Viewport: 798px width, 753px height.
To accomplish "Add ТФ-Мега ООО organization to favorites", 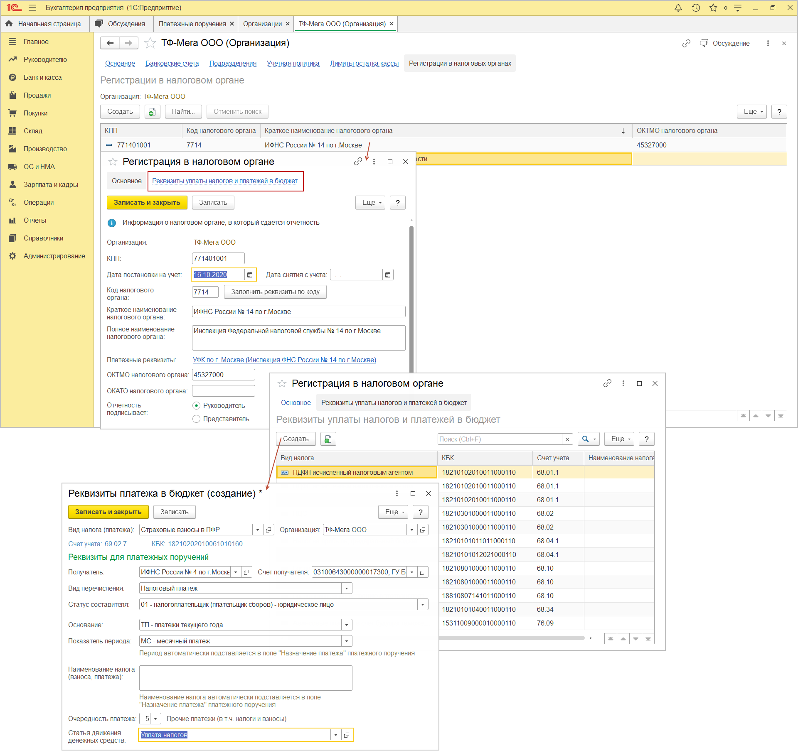I will [x=150, y=43].
